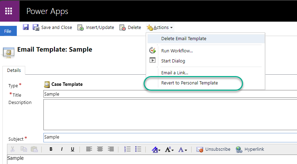Screen dimensions: 297x164
Task: Click into the Subject input field
Action: (170, 137)
